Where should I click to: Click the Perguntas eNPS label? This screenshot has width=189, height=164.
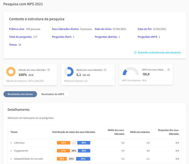(x=148, y=37)
